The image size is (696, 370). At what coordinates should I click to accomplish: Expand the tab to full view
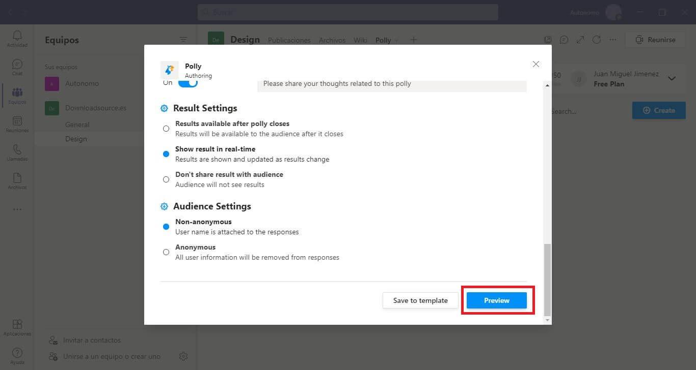pos(580,40)
